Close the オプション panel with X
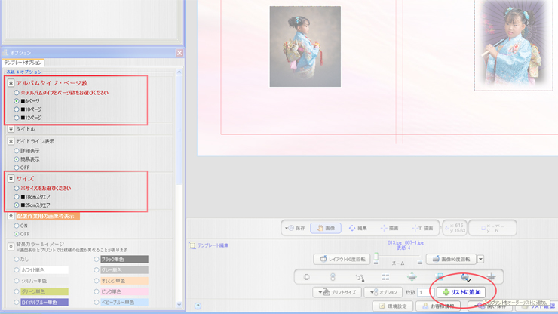 (179, 53)
